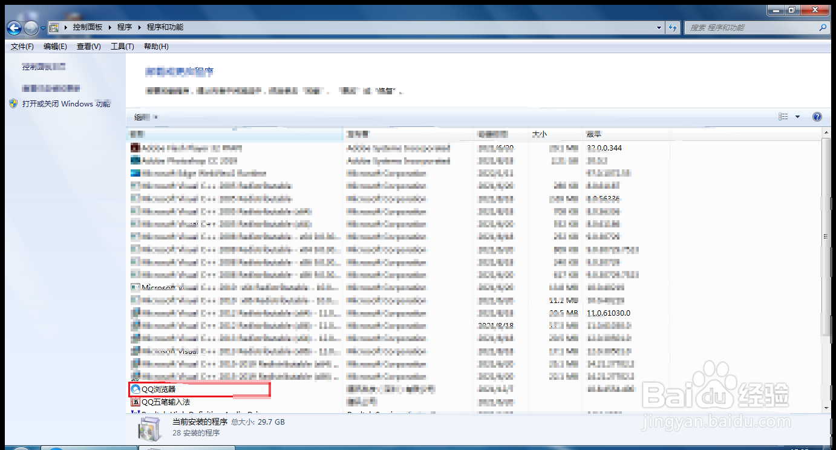Go back with the Back arrow button
Screen dimensions: 836x450
click(x=15, y=28)
